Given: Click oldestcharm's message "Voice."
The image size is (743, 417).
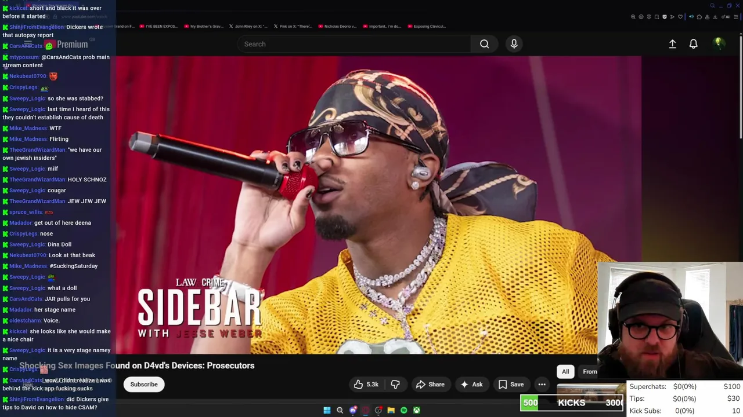Looking at the screenshot, I should [x=51, y=321].
